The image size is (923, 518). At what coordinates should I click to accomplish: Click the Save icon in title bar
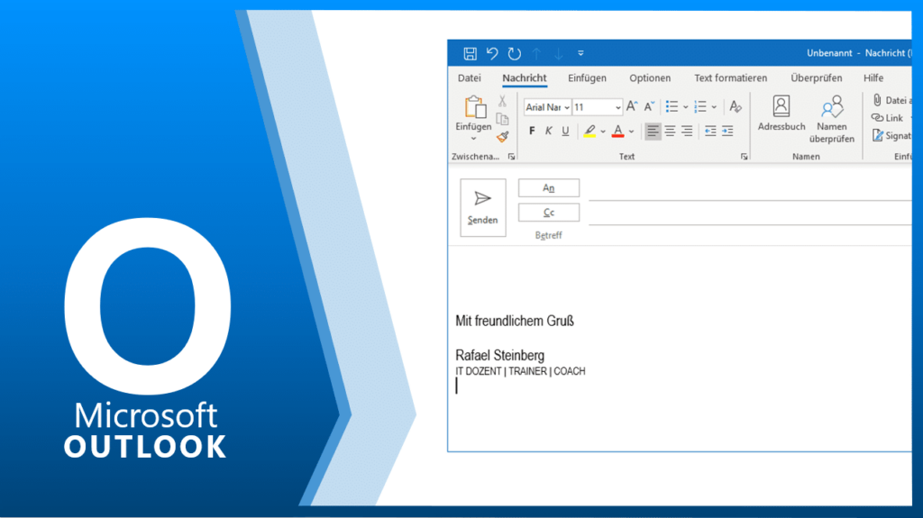tap(470, 53)
